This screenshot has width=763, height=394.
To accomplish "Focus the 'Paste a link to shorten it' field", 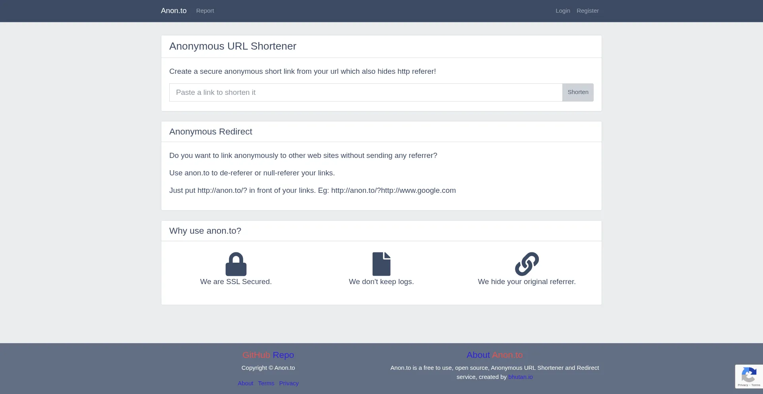I will point(366,92).
